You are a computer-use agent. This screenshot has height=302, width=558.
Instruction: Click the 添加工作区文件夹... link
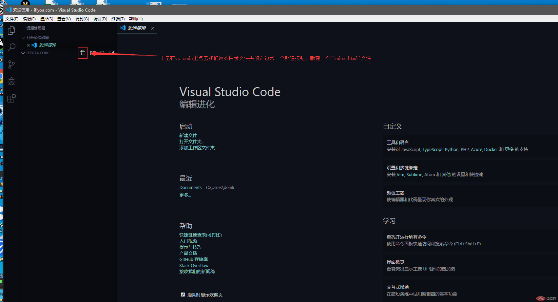pos(198,148)
